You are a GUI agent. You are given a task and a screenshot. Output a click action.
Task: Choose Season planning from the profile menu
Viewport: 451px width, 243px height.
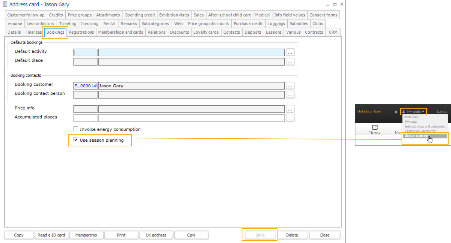pos(417,136)
